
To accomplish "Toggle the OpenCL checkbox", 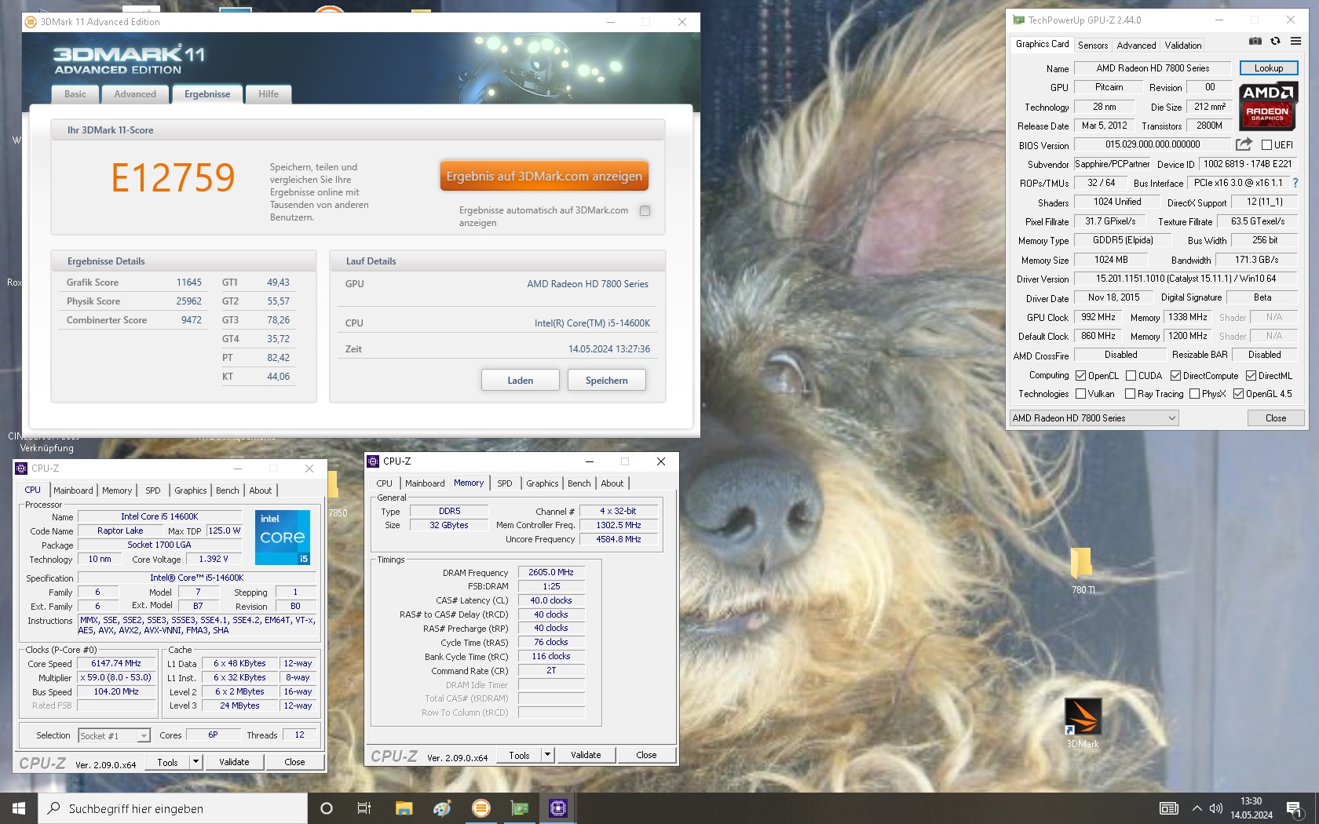I will (x=1080, y=376).
